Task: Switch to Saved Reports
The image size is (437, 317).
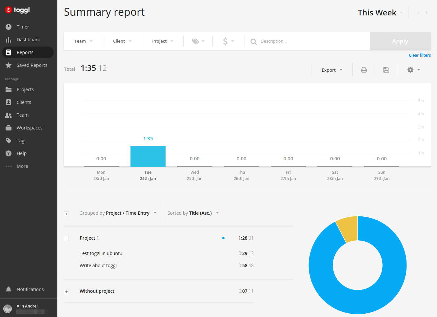Action: click(x=31, y=65)
